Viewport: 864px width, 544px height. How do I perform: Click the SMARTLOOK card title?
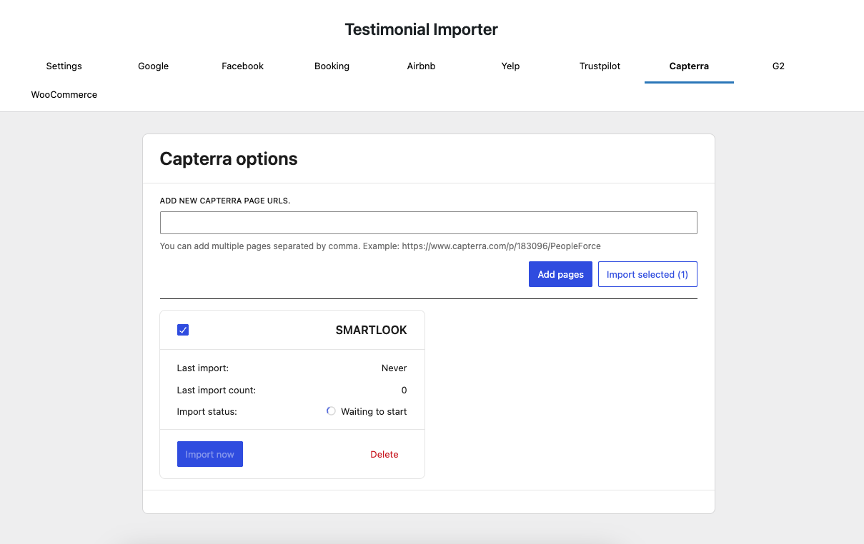pyautogui.click(x=372, y=331)
